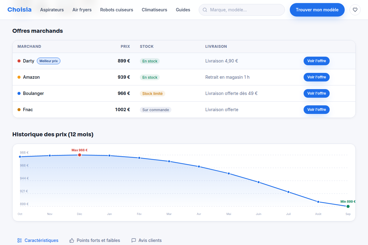The height and width of the screenshot is (245, 368).
Task: Click Livraison offerte dès 49 € text
Action: point(231,93)
